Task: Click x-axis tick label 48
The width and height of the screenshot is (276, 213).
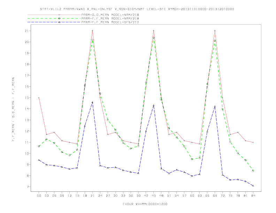Action: tap(161, 196)
